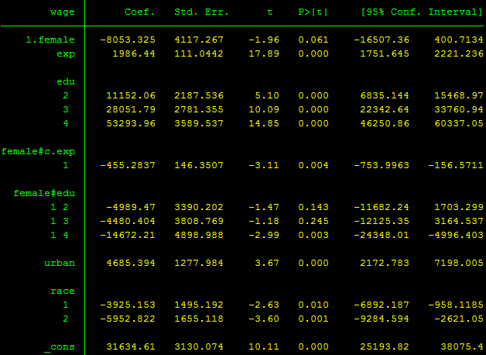Select the P>|t| column header
Image resolution: width=486 pixels, height=355 pixels.
coord(313,12)
